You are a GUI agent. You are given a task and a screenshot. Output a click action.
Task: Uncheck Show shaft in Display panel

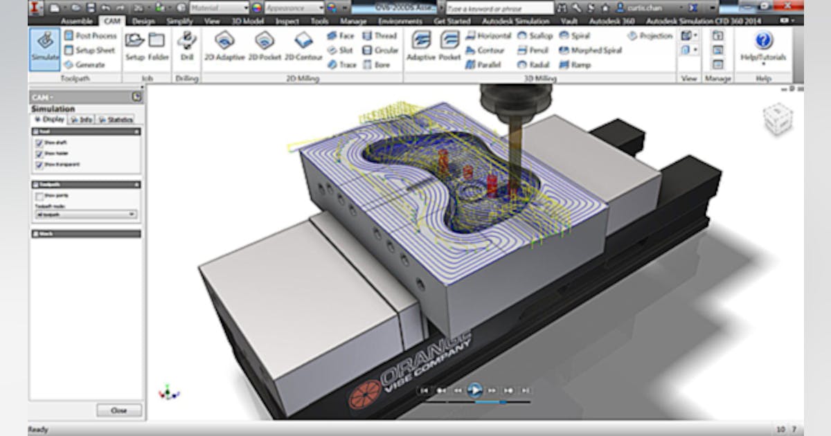39,143
